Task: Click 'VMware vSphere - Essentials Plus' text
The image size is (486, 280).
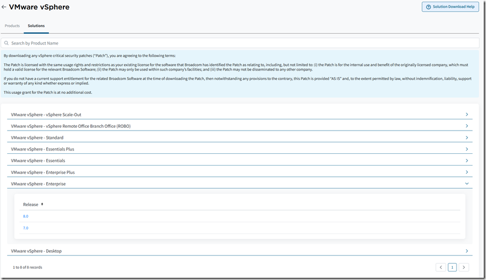Action: tap(42, 149)
